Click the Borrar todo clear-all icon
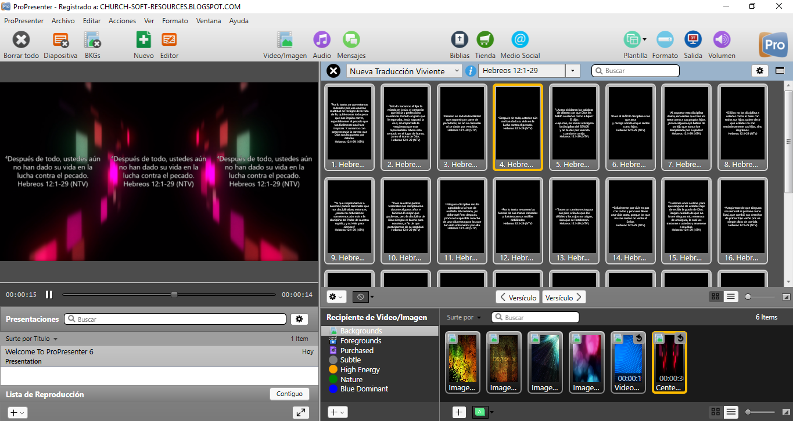Viewport: 793px width, 421px height. (x=21, y=40)
